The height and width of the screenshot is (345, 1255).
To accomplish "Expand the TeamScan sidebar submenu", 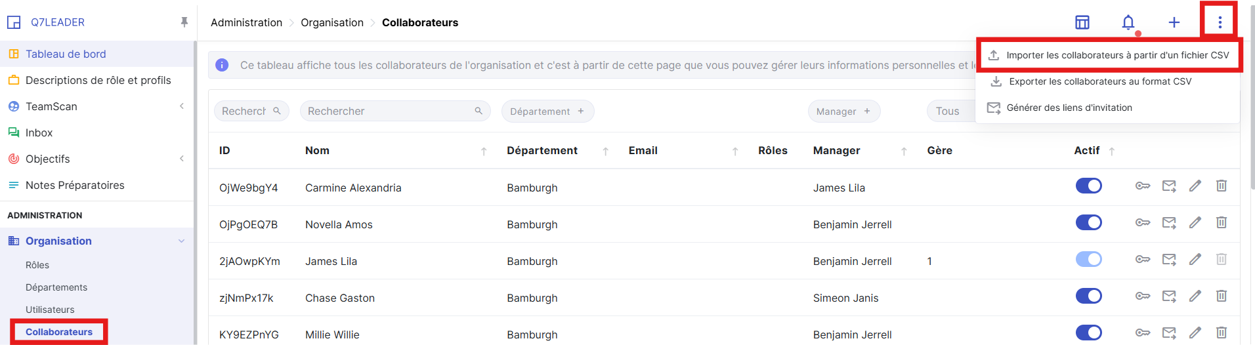I will point(182,106).
